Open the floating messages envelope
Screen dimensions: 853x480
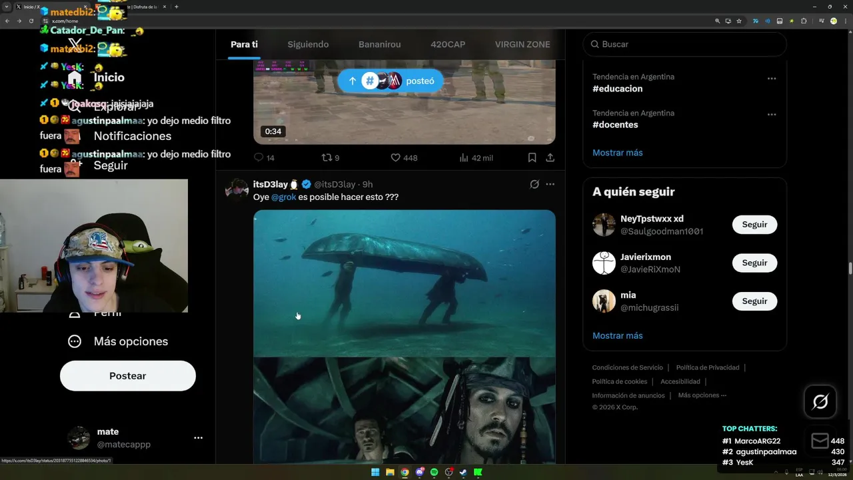(x=820, y=441)
